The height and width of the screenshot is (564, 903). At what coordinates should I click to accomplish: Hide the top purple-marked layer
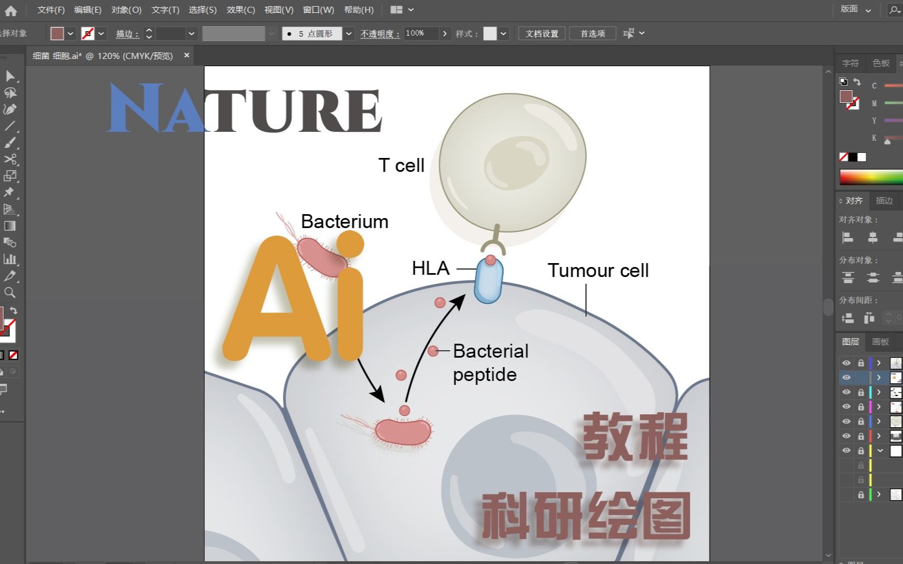[x=846, y=363]
